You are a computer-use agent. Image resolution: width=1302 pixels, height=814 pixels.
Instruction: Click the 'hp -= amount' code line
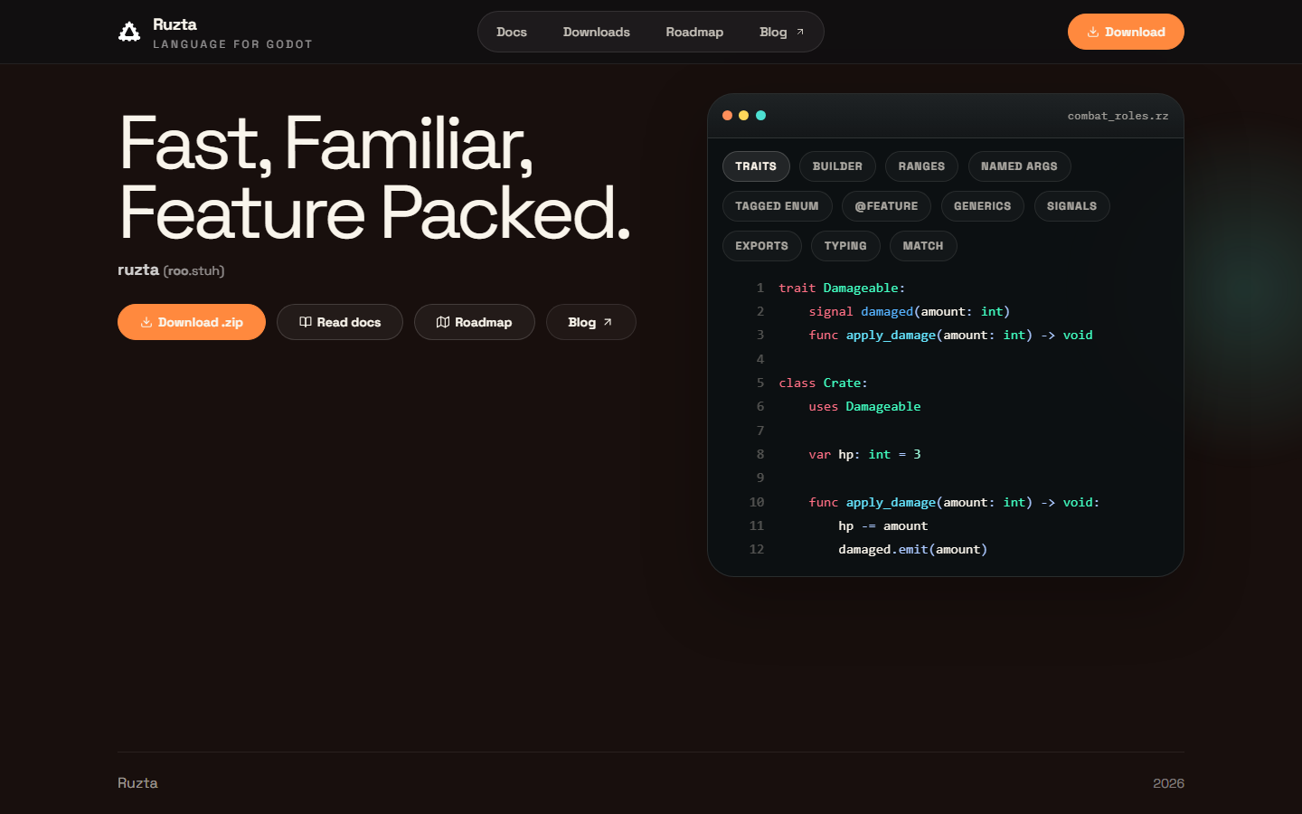click(x=882, y=525)
